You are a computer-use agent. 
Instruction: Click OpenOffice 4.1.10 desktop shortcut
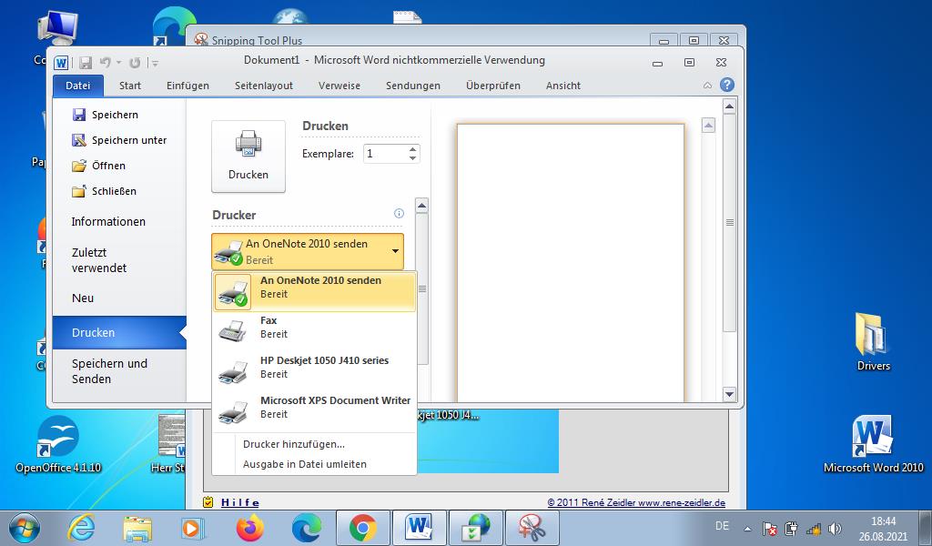point(58,444)
